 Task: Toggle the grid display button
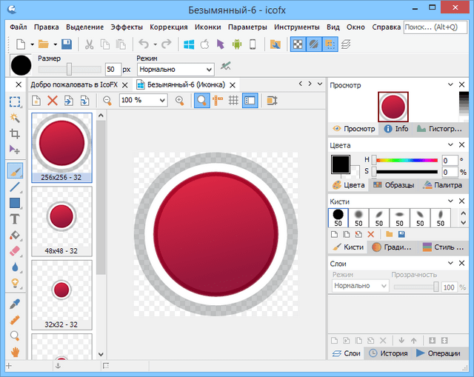click(x=233, y=100)
